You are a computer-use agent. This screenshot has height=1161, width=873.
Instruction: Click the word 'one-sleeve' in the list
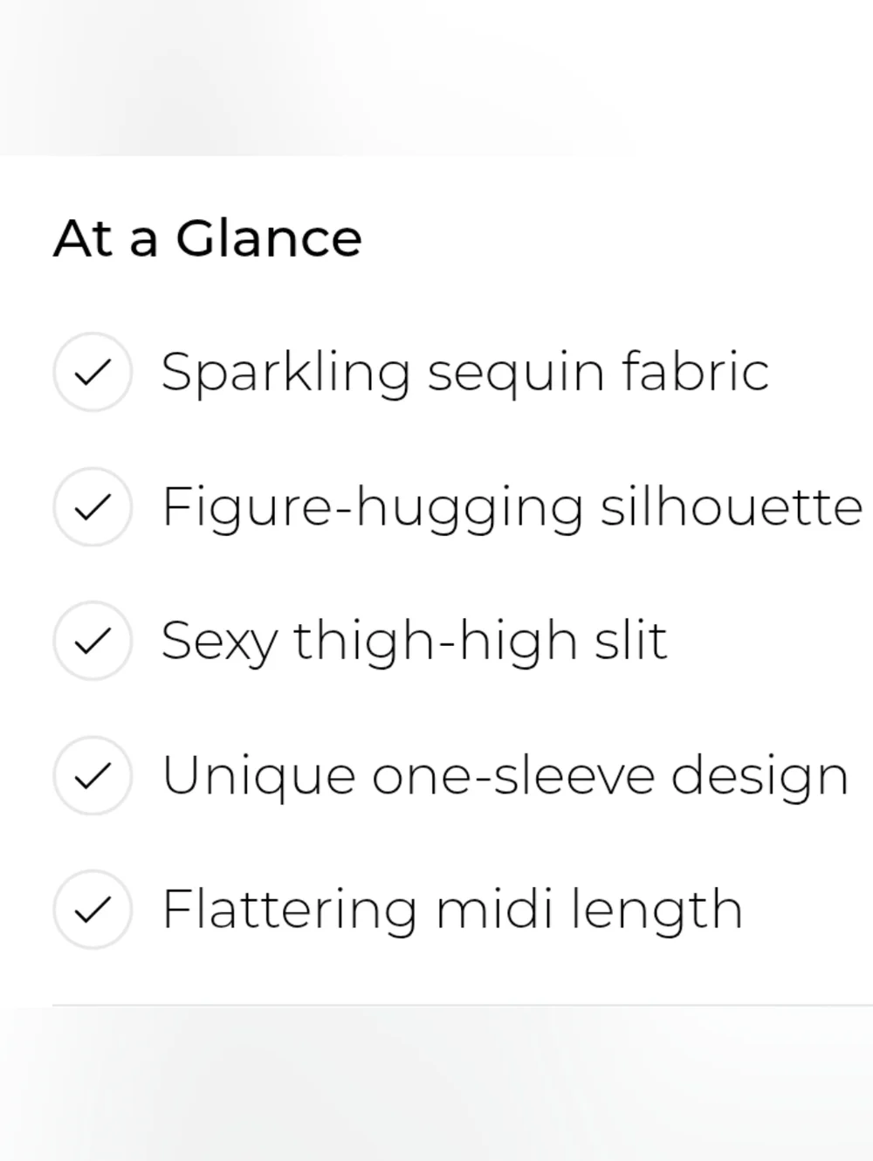point(513,775)
